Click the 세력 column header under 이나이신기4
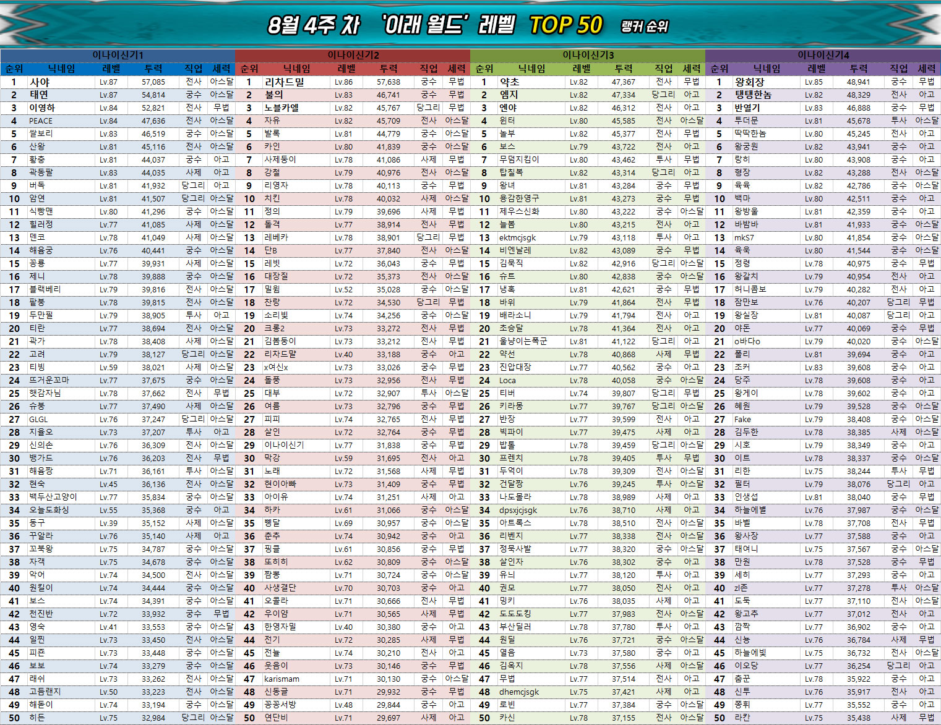Image resolution: width=941 pixels, height=725 pixels. point(926,69)
